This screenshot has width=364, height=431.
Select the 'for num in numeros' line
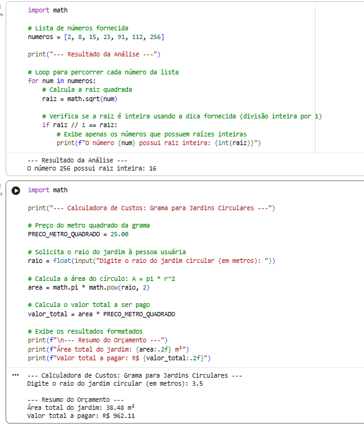tap(61, 81)
